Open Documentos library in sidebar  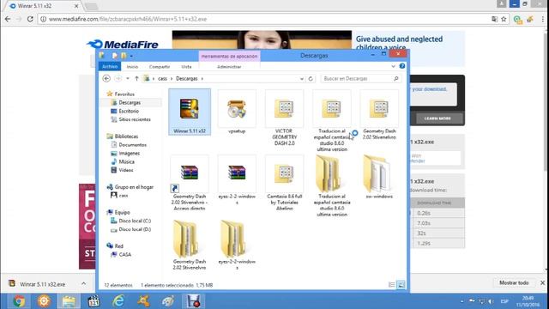pyautogui.click(x=132, y=145)
